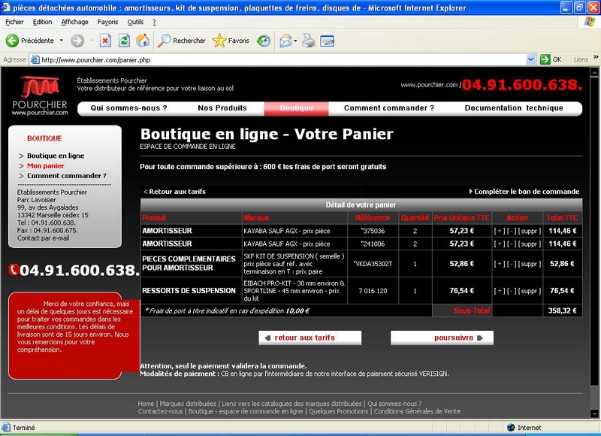Increase quantity for reference 241006

point(500,244)
